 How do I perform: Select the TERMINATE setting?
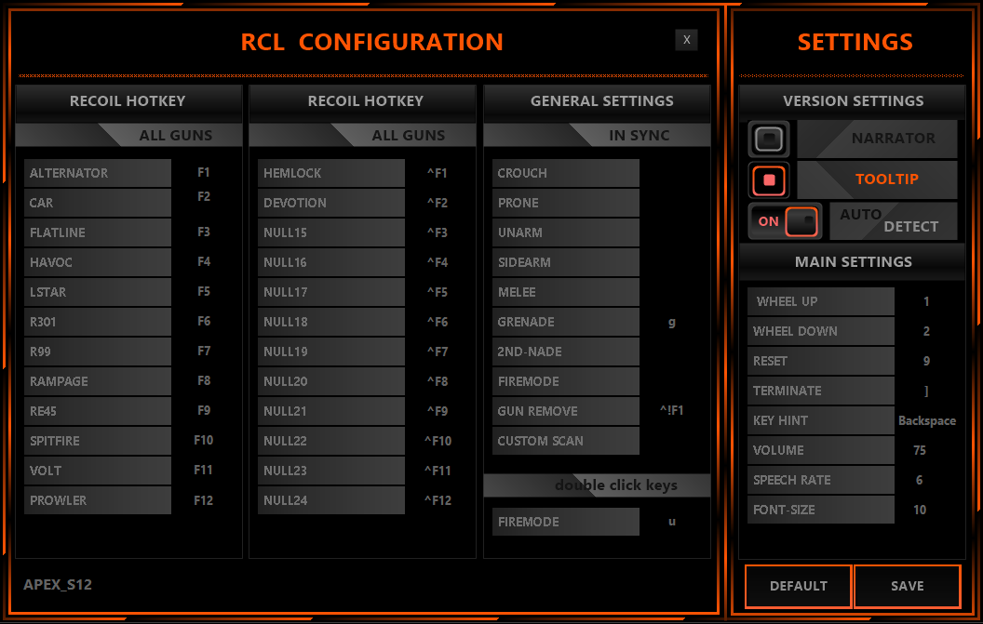821,391
